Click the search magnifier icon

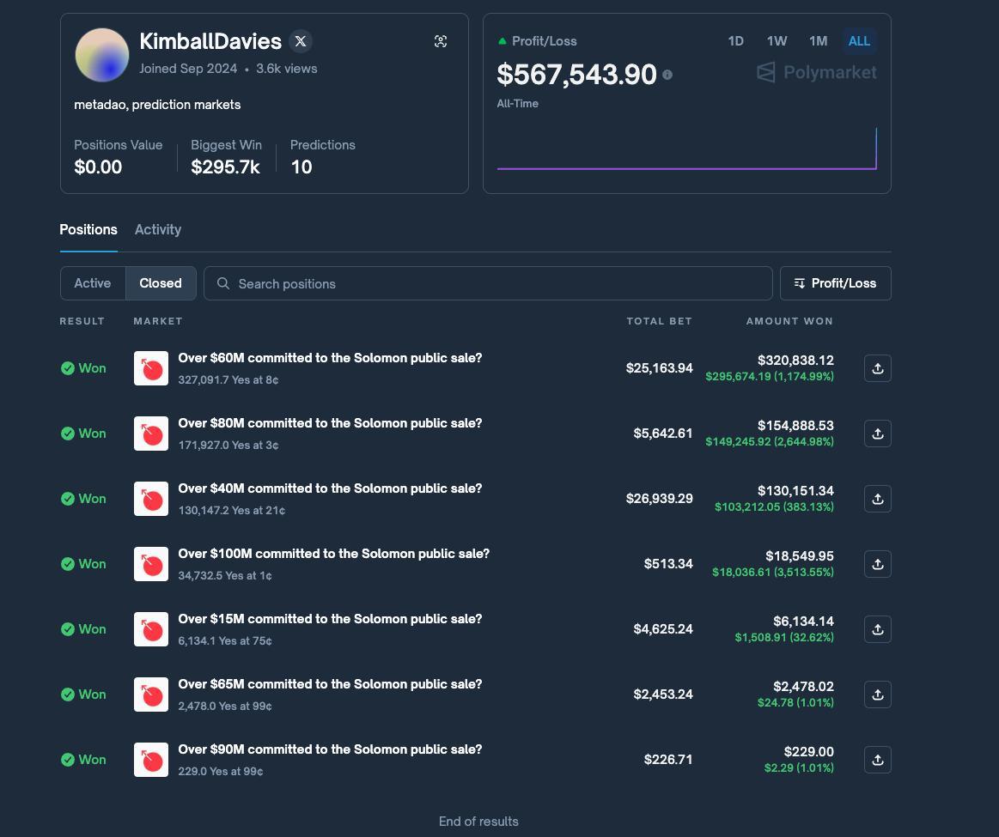(223, 283)
